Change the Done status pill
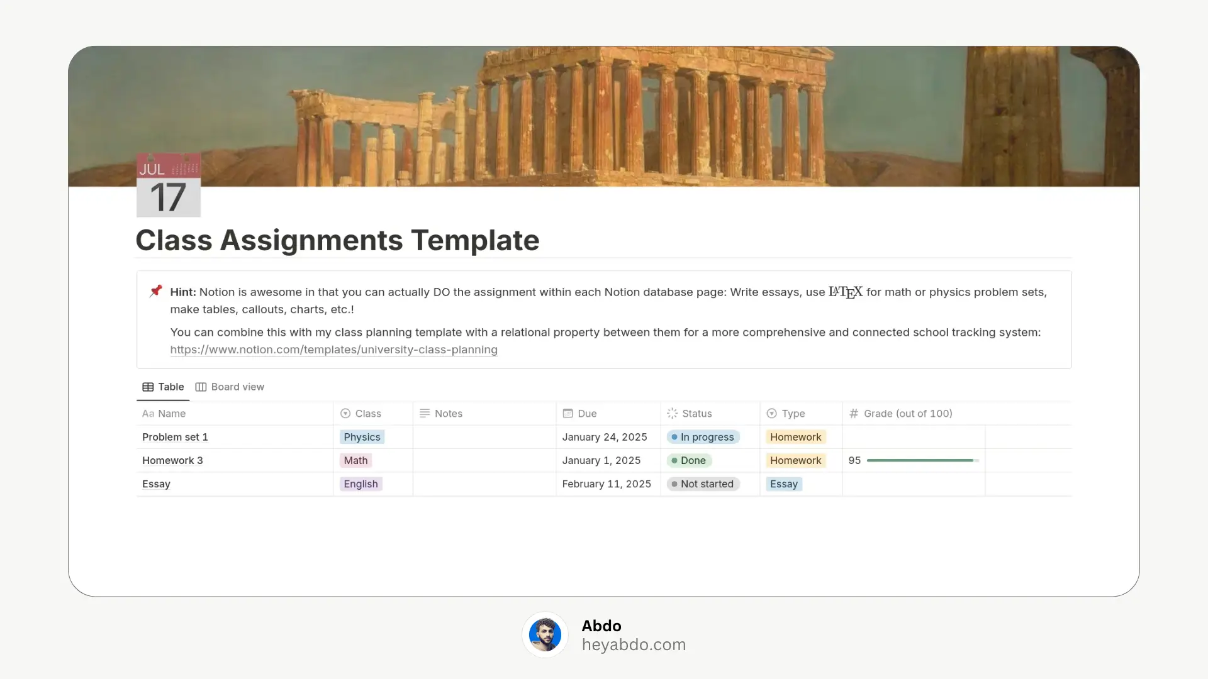This screenshot has width=1208, height=679. (689, 460)
